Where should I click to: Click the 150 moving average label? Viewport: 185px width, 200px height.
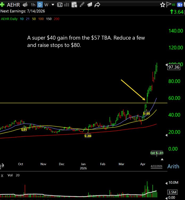coord(49,19)
